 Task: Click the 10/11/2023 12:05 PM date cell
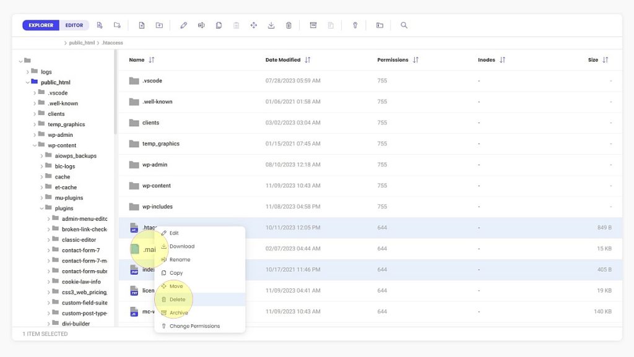pyautogui.click(x=293, y=228)
